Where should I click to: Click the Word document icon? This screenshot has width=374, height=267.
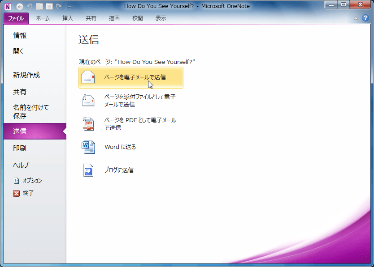coord(88,147)
